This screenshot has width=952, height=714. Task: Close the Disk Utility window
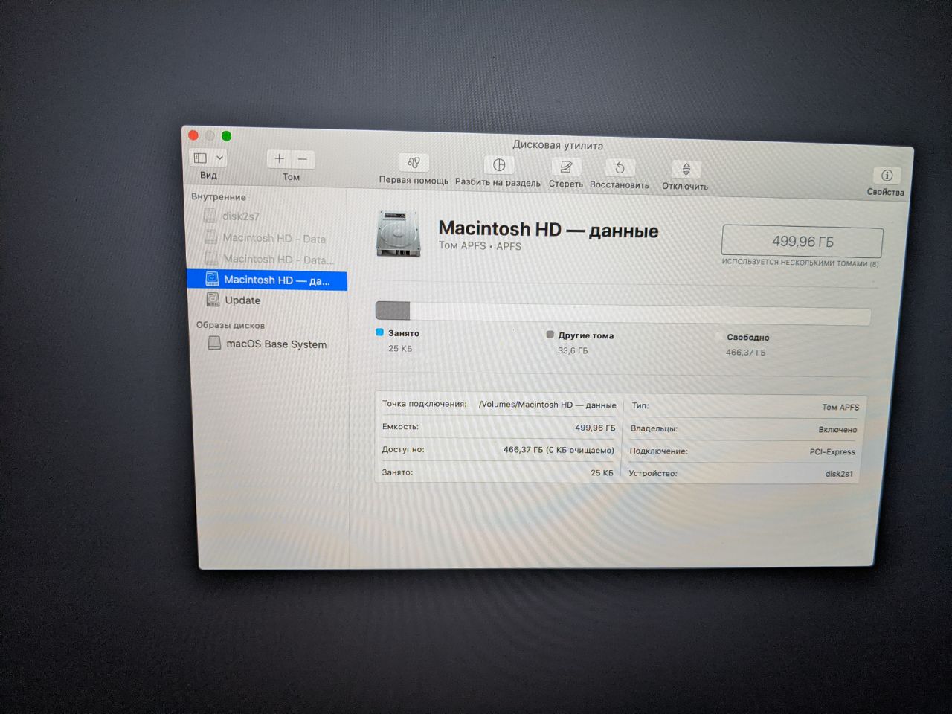point(193,135)
